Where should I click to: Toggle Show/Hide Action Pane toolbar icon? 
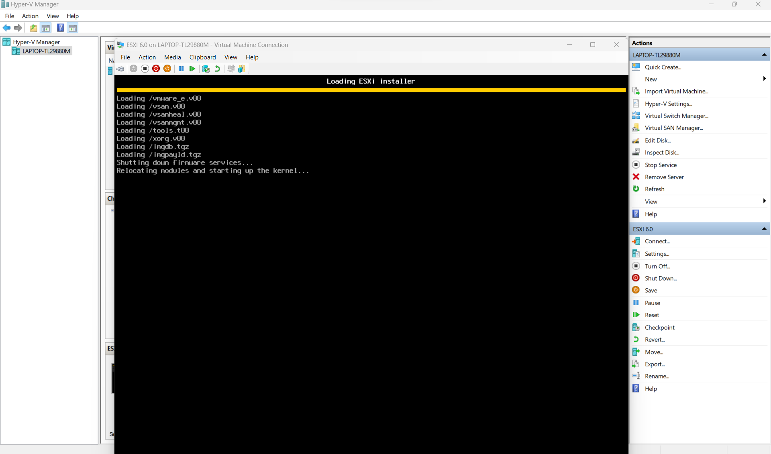click(73, 28)
